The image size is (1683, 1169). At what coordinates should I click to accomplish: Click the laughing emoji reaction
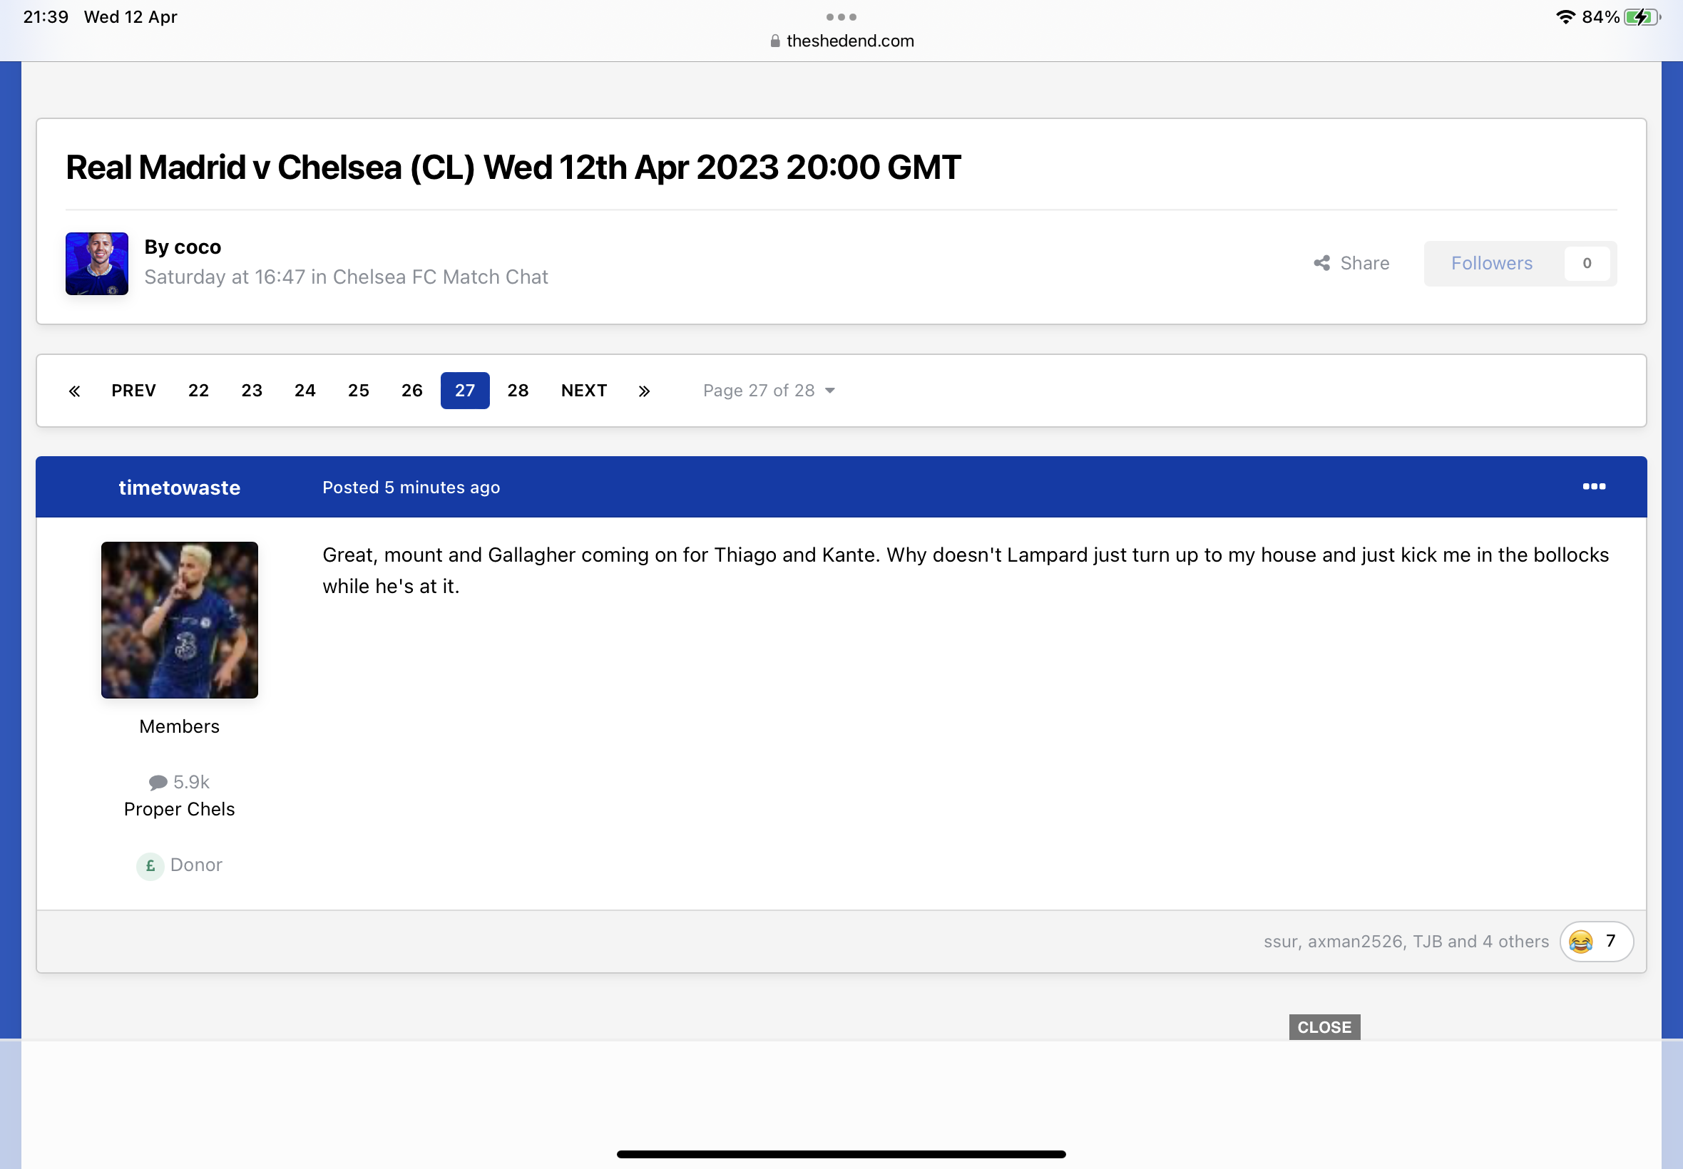[1581, 941]
